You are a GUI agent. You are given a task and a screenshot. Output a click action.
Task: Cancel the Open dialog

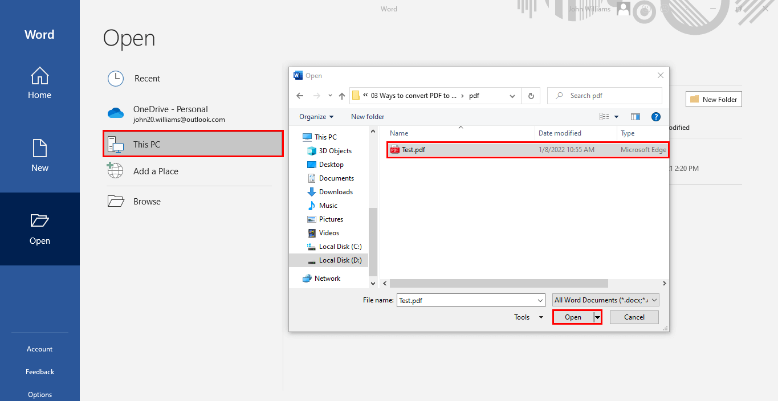click(634, 317)
